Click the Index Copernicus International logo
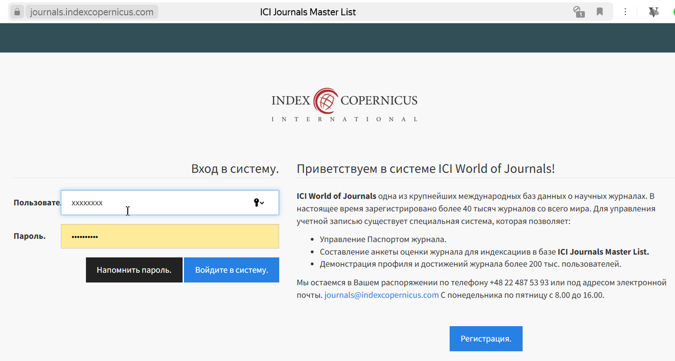The width and height of the screenshot is (675, 361). pos(344,105)
